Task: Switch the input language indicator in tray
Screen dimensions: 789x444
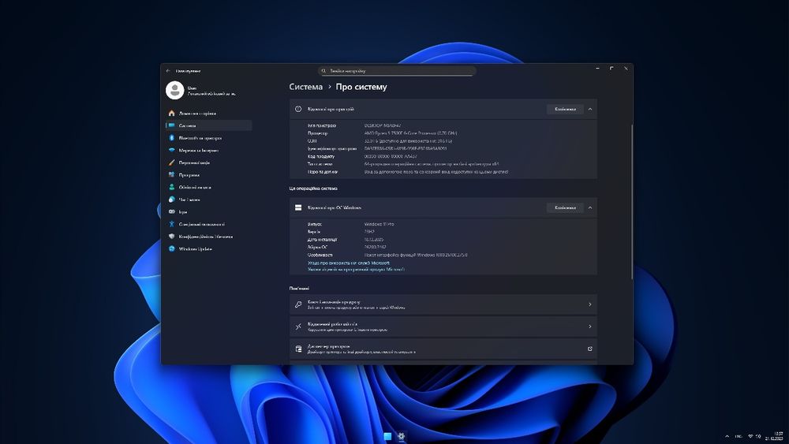Action: tap(739, 436)
